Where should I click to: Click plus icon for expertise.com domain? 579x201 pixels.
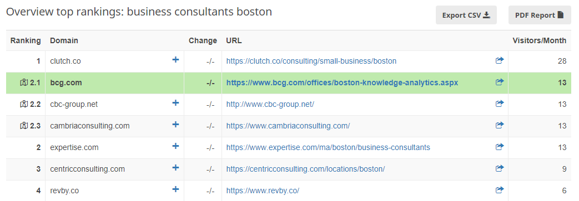176,146
